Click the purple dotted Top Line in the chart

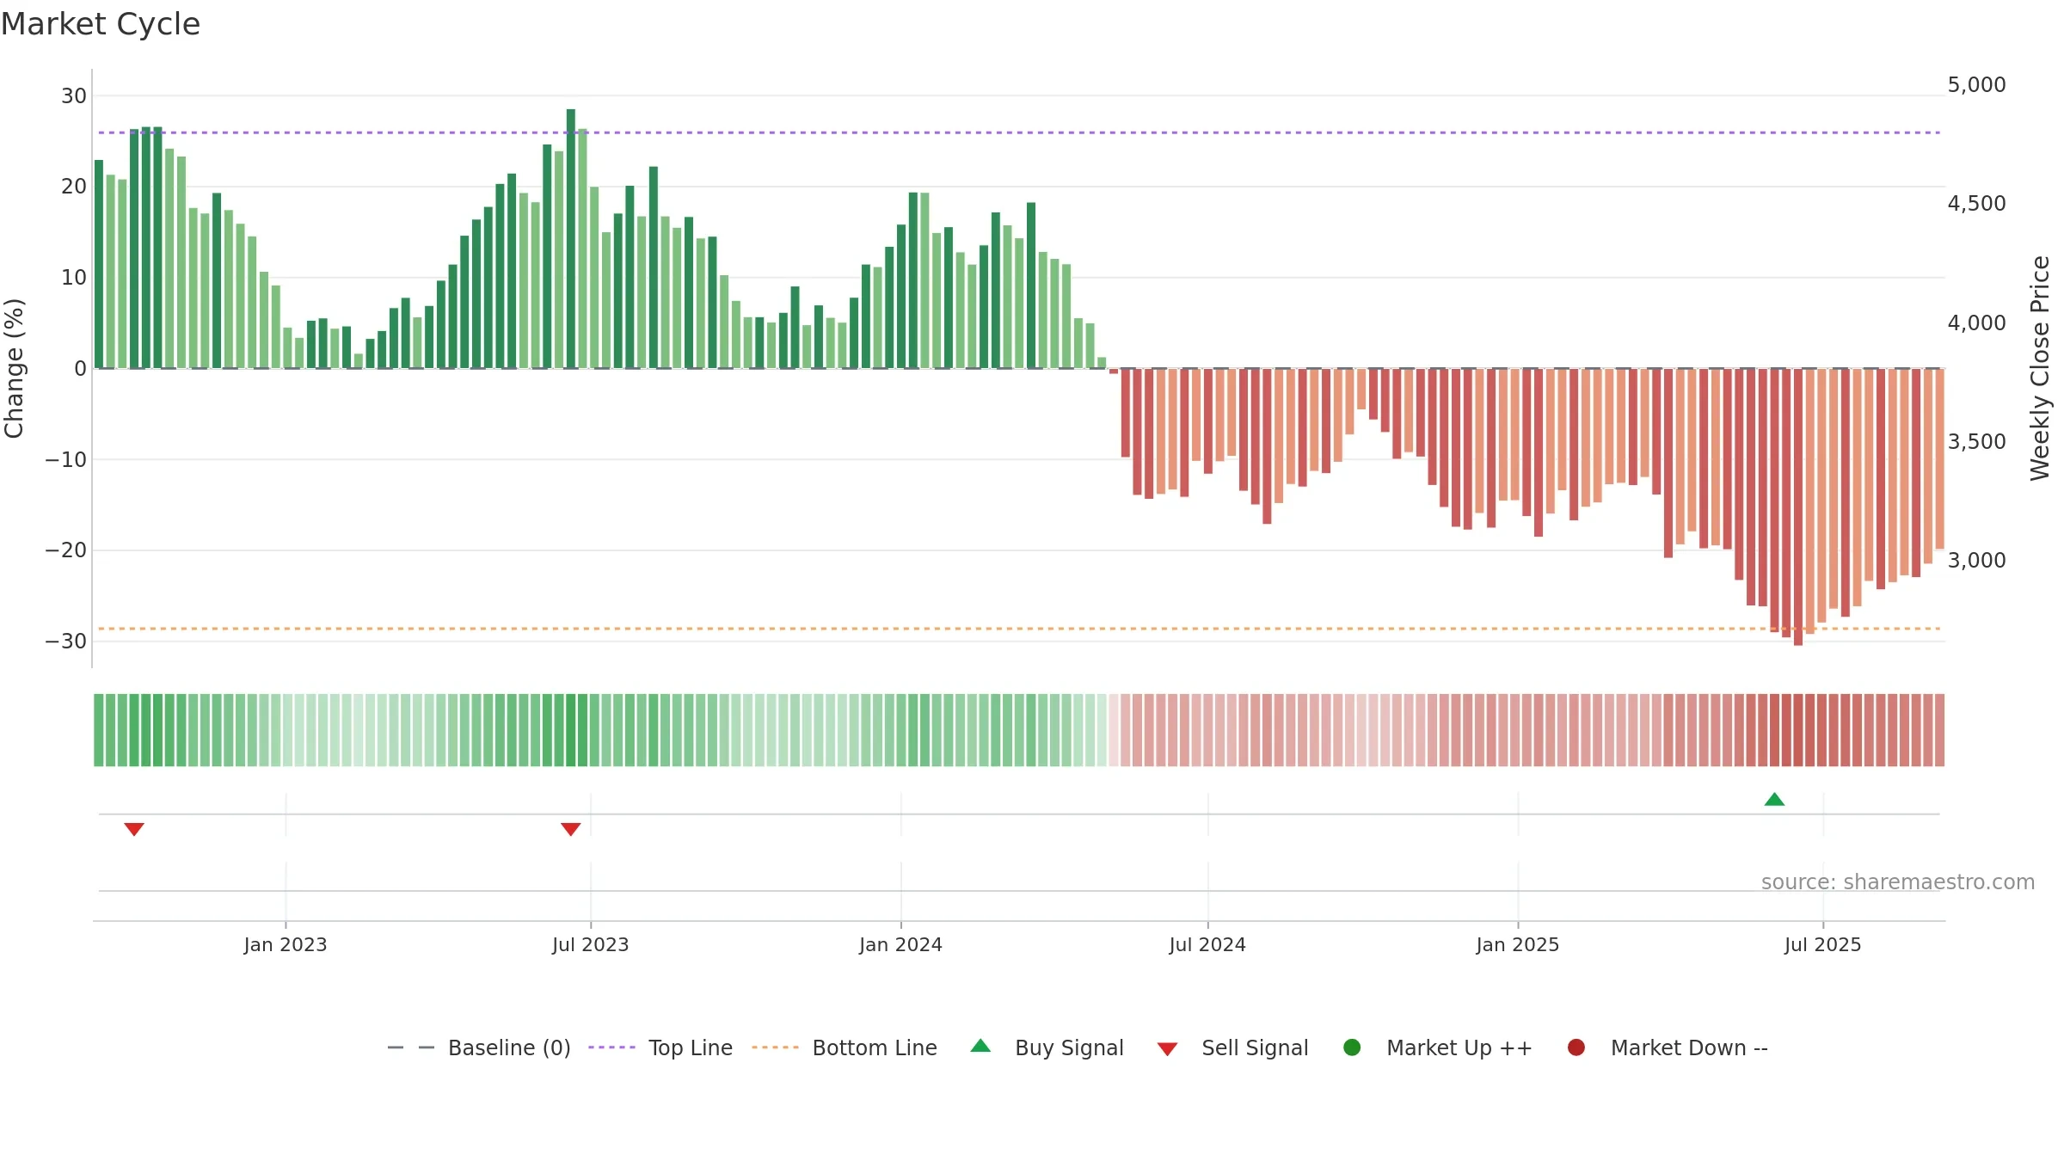tap(1019, 132)
